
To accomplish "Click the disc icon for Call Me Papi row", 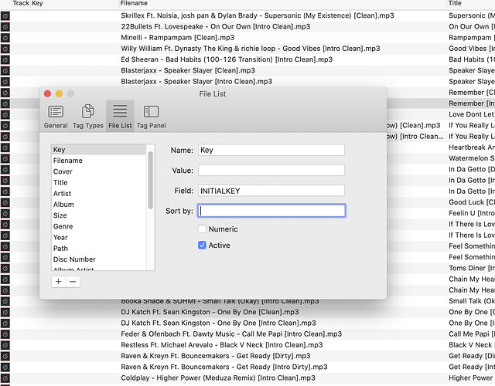I will [x=5, y=334].
